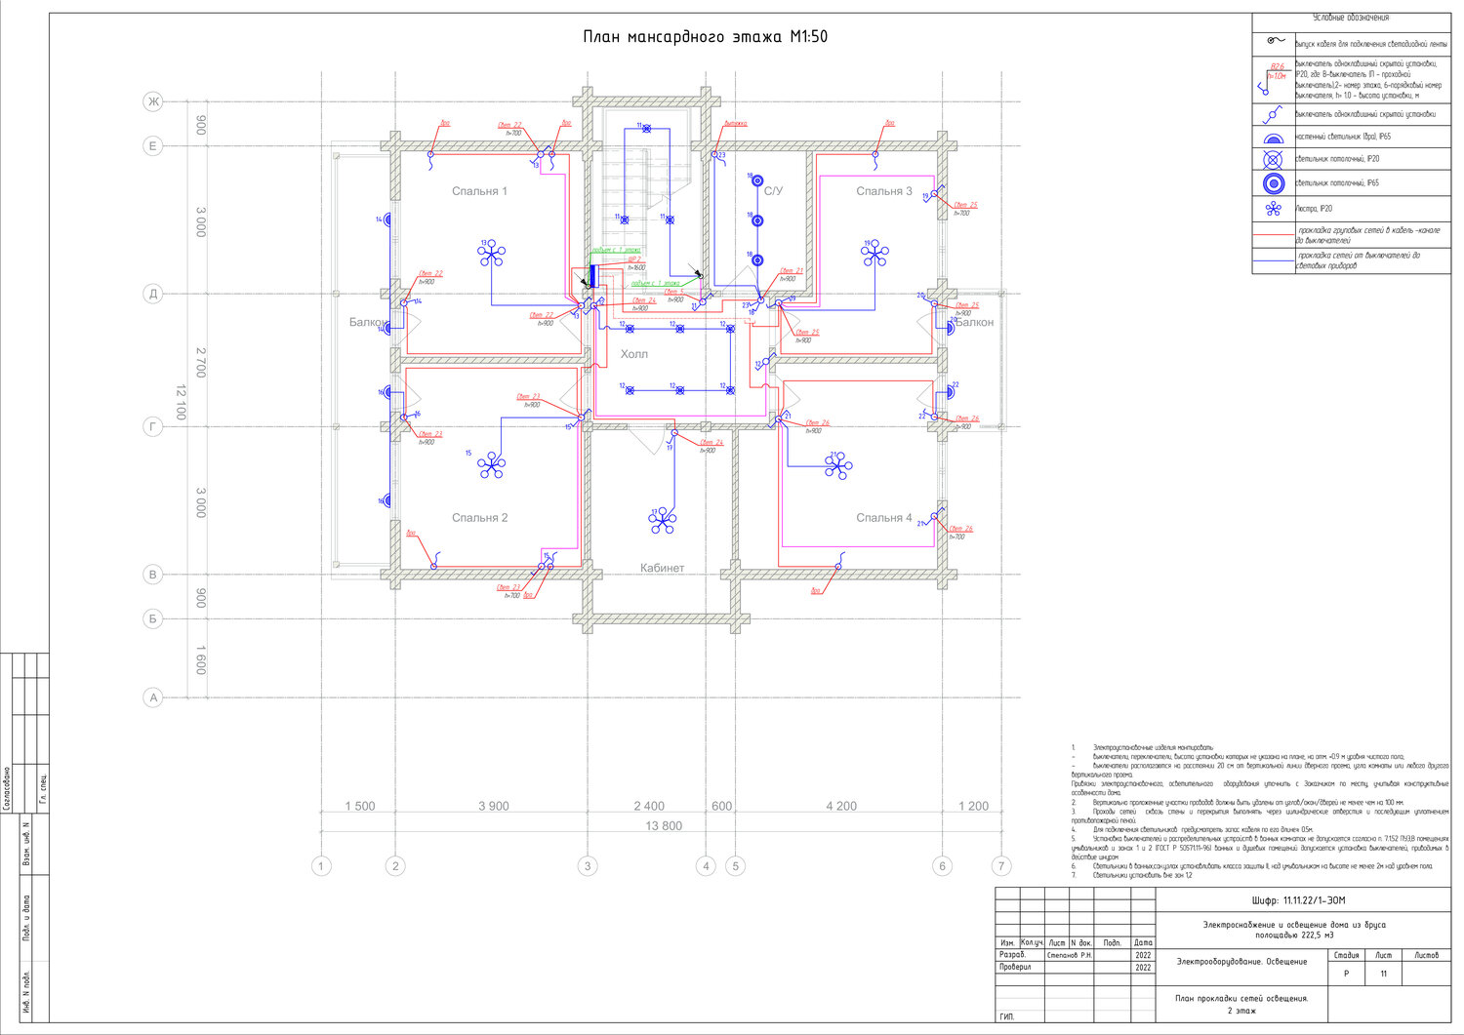Image resolution: width=1464 pixels, height=1035 pixels.
Task: Click the room label 'Спальня 1'
Action: coord(479,191)
